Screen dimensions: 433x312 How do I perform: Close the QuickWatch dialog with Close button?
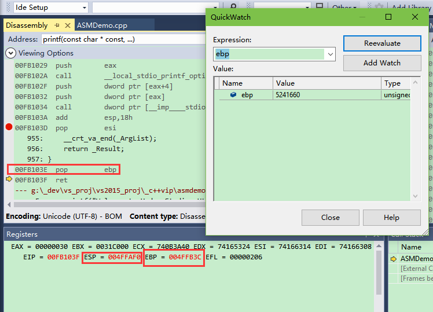330,217
